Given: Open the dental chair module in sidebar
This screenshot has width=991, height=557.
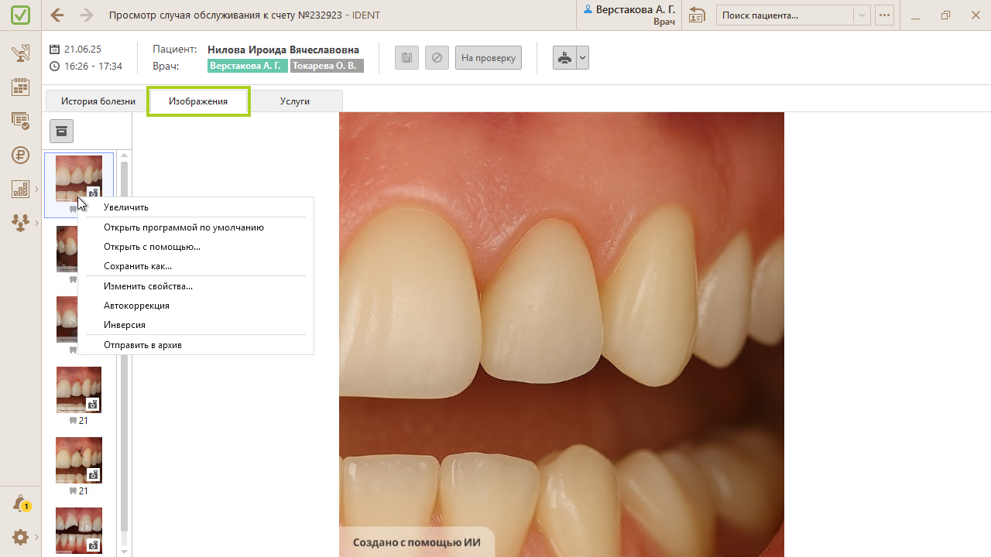Looking at the screenshot, I should (x=21, y=53).
